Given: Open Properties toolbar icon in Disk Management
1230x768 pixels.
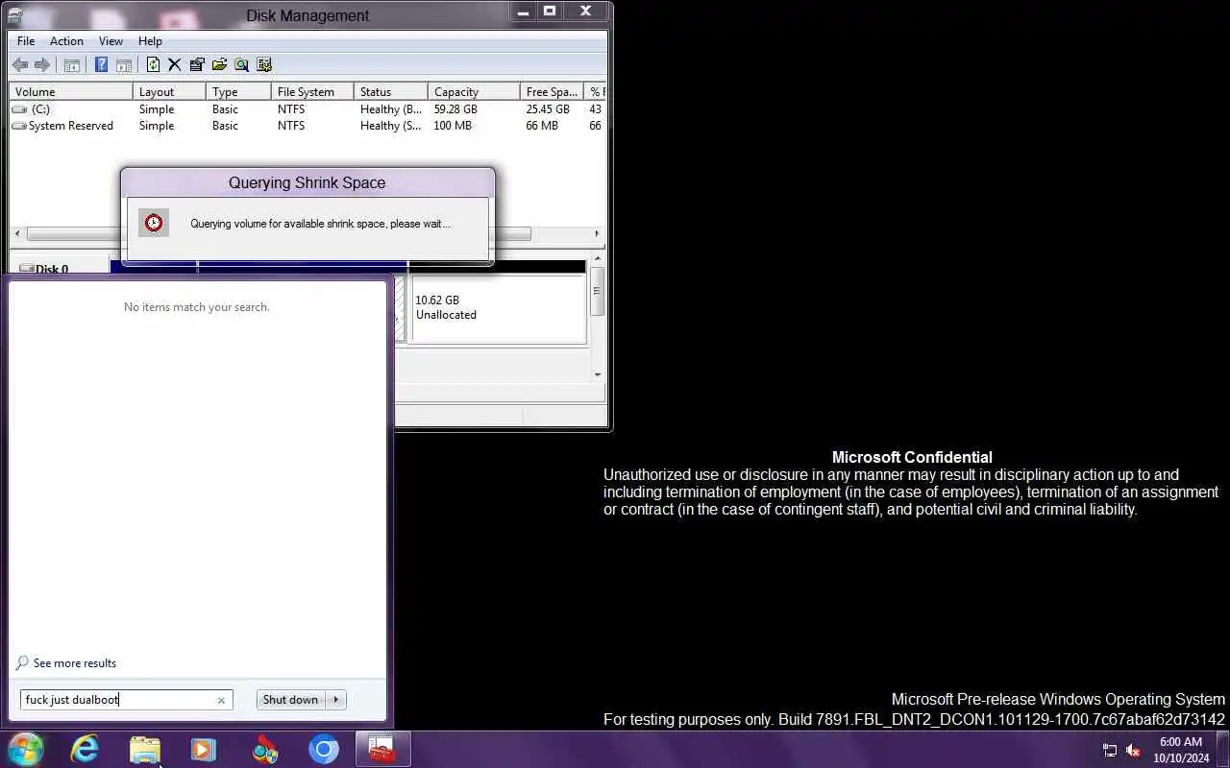Looking at the screenshot, I should (197, 65).
